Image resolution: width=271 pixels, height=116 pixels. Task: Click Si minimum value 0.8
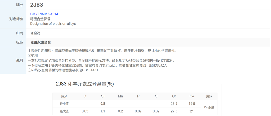coord(103,104)
